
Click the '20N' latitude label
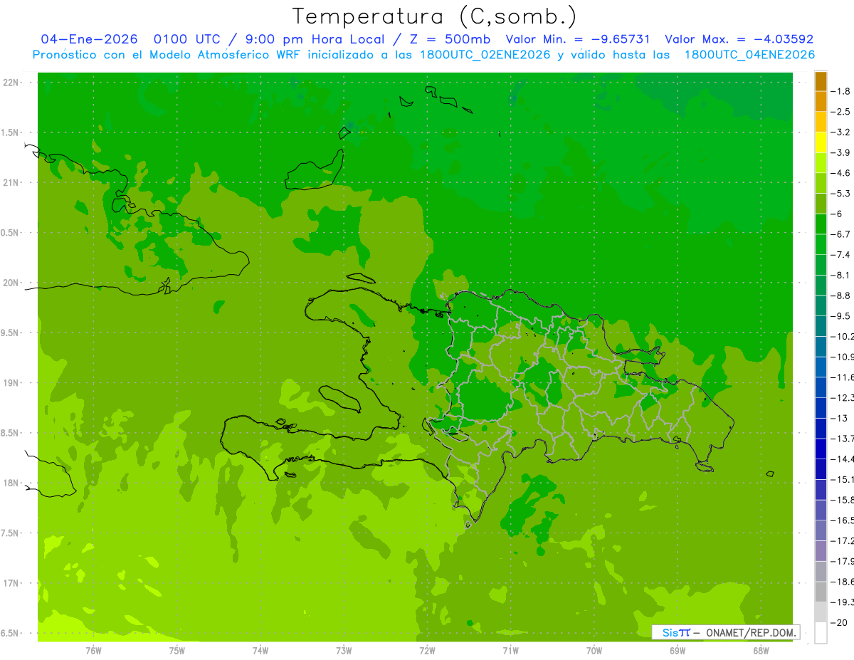[x=11, y=283]
